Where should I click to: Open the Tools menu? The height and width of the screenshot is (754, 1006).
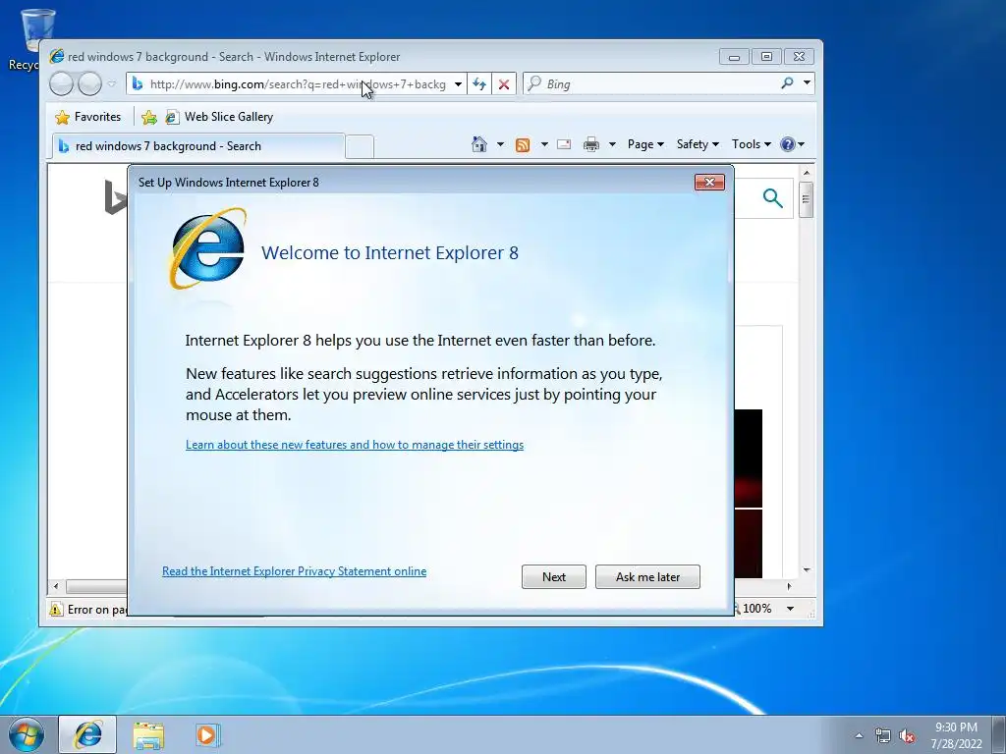pyautogui.click(x=752, y=144)
